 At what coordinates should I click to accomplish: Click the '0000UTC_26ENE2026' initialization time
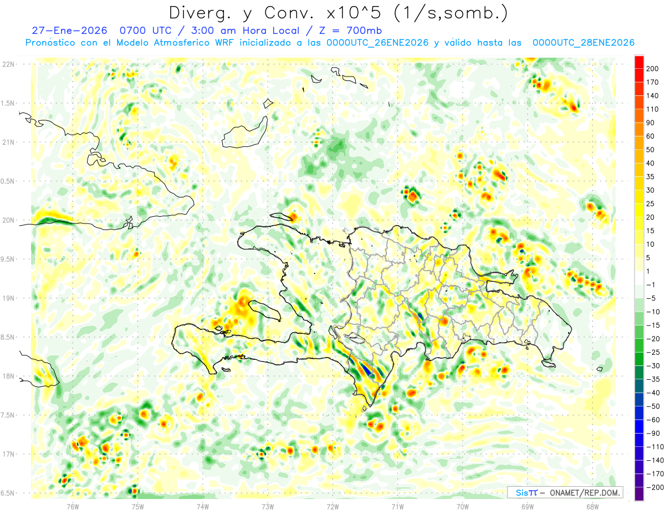click(377, 43)
